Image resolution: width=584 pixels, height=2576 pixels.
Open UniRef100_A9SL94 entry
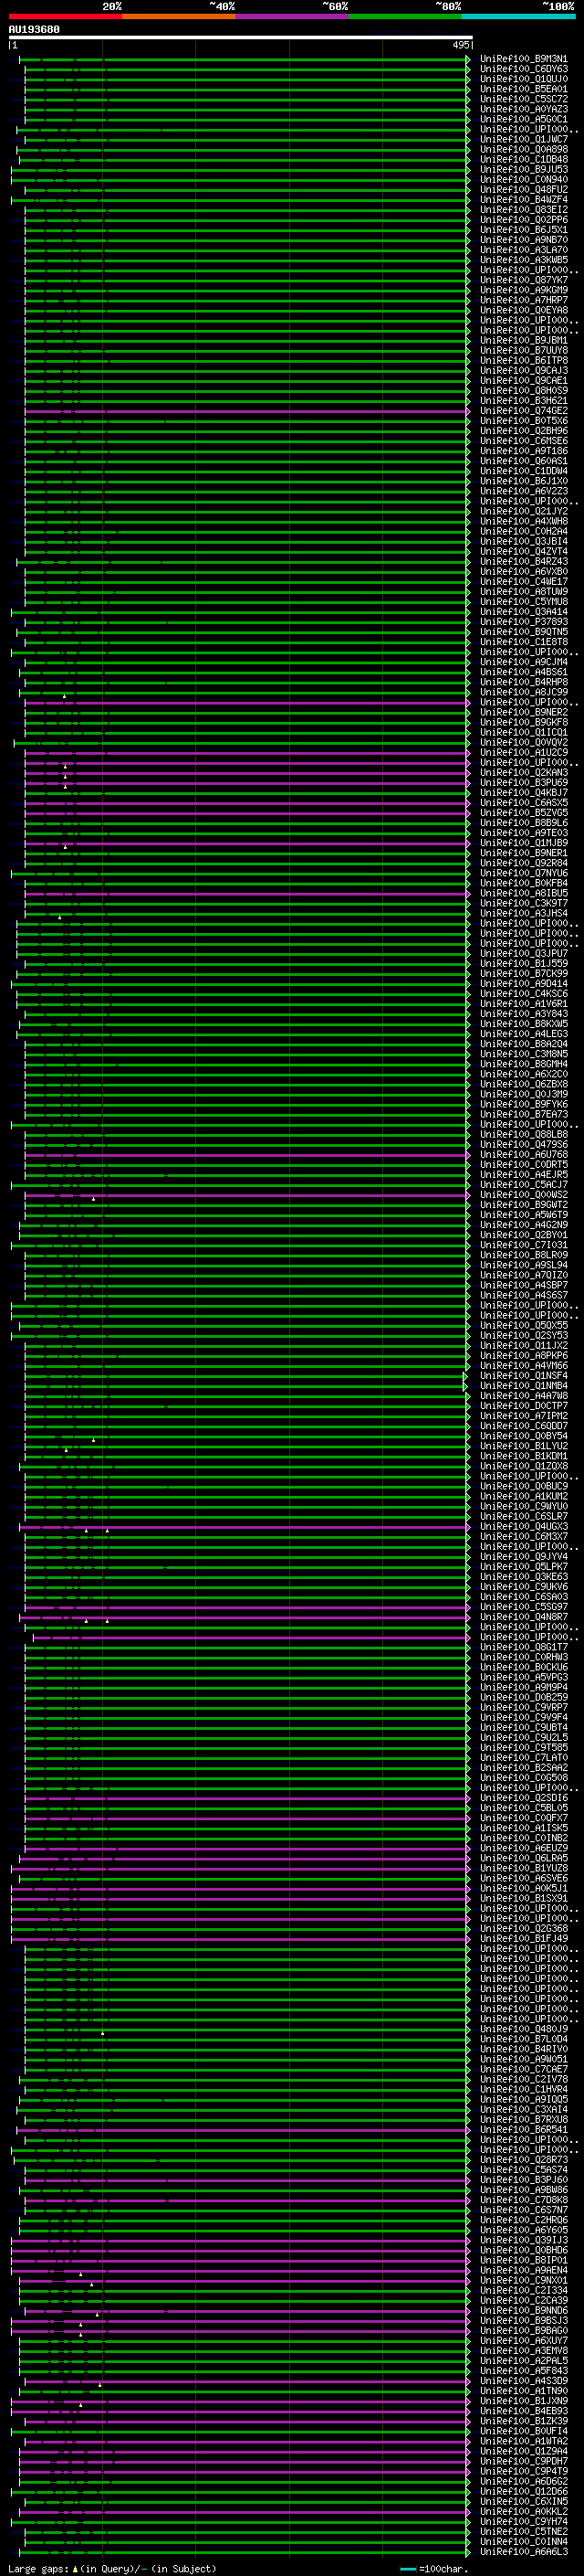(x=523, y=1265)
